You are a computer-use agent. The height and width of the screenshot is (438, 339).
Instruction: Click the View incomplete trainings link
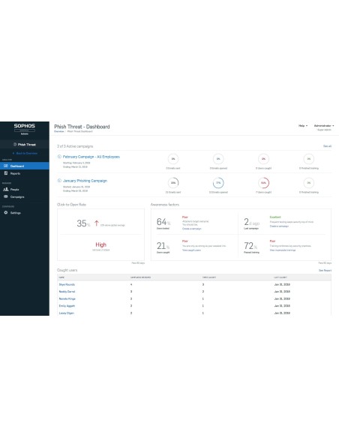(283, 250)
